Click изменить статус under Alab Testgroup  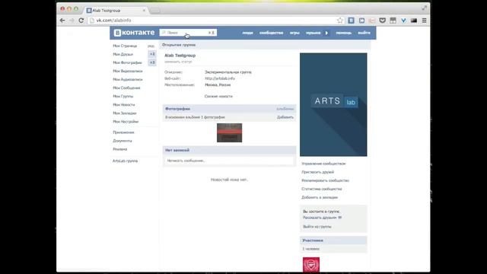coord(178,62)
